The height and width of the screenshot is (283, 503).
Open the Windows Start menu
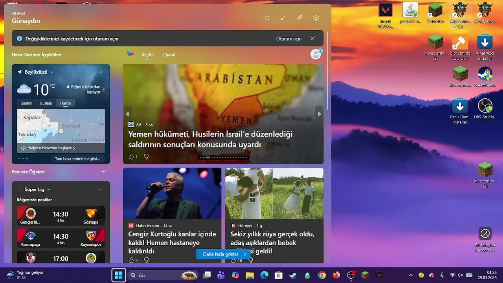118,275
